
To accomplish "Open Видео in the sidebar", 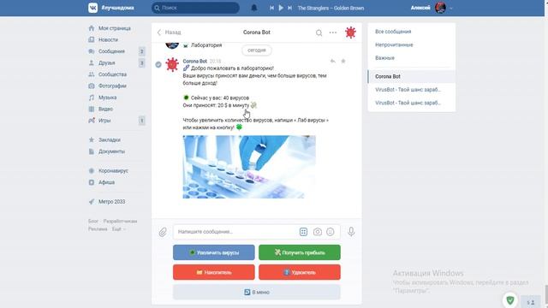I will [x=105, y=109].
